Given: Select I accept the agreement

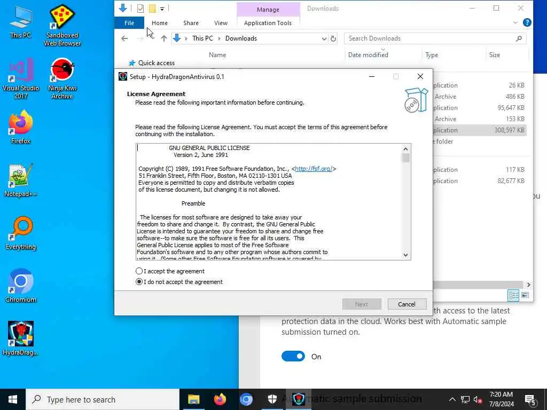Looking at the screenshot, I should click(170, 271).
